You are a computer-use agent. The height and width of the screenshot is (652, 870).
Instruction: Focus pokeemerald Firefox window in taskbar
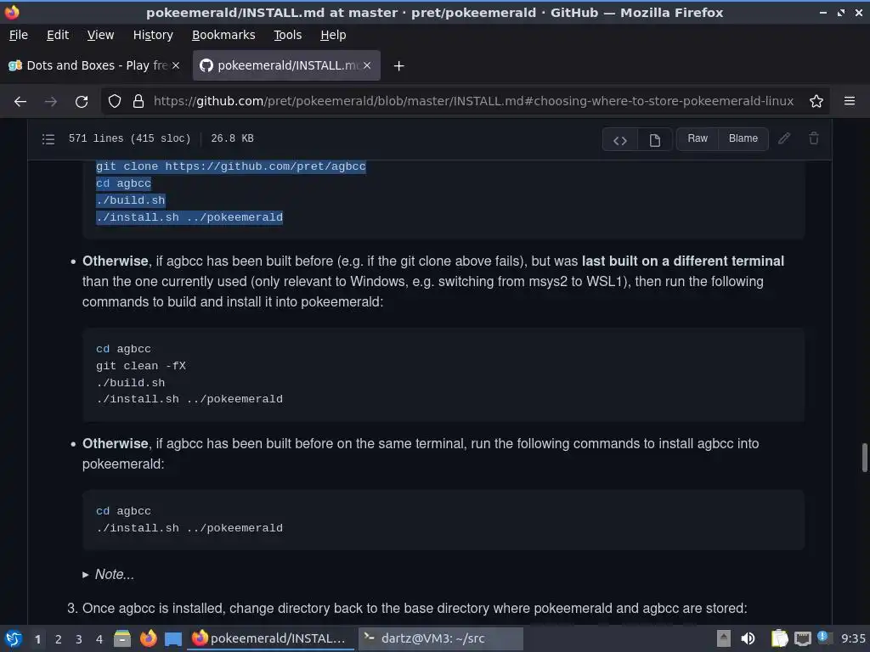[x=271, y=638]
